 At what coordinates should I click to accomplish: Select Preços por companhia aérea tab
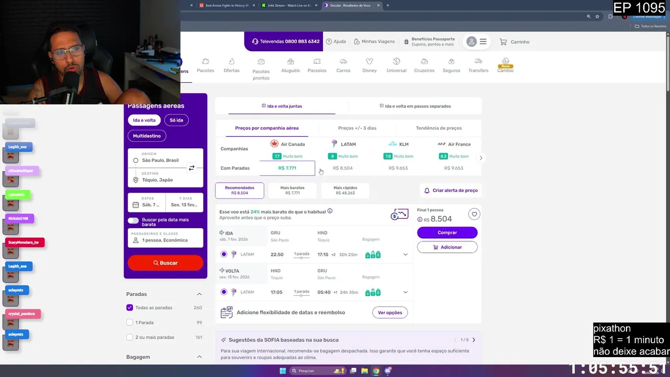click(267, 128)
